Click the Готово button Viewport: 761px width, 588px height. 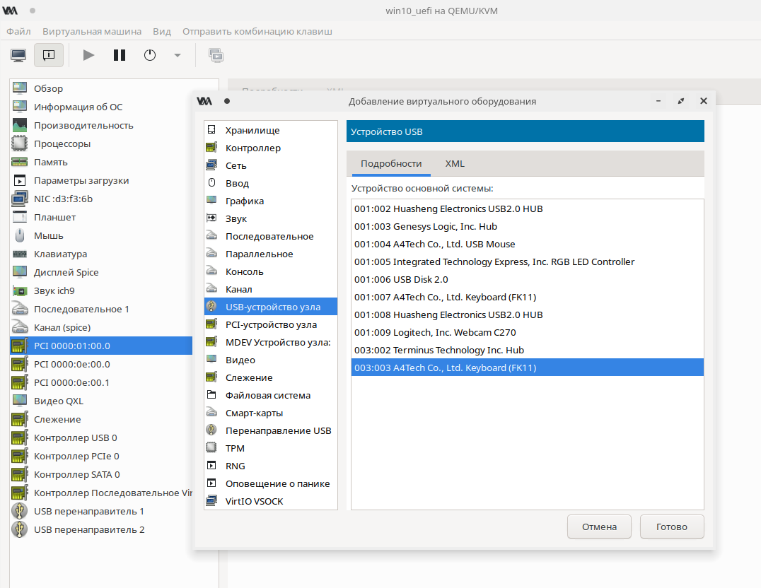(x=672, y=527)
